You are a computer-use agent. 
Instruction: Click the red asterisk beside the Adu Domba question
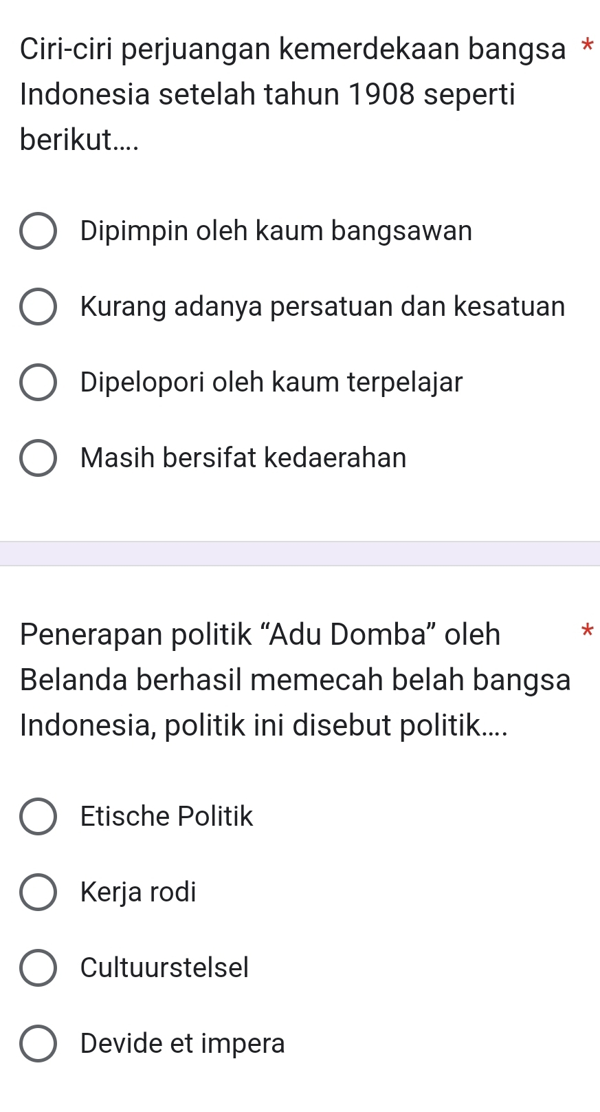pyautogui.click(x=586, y=630)
